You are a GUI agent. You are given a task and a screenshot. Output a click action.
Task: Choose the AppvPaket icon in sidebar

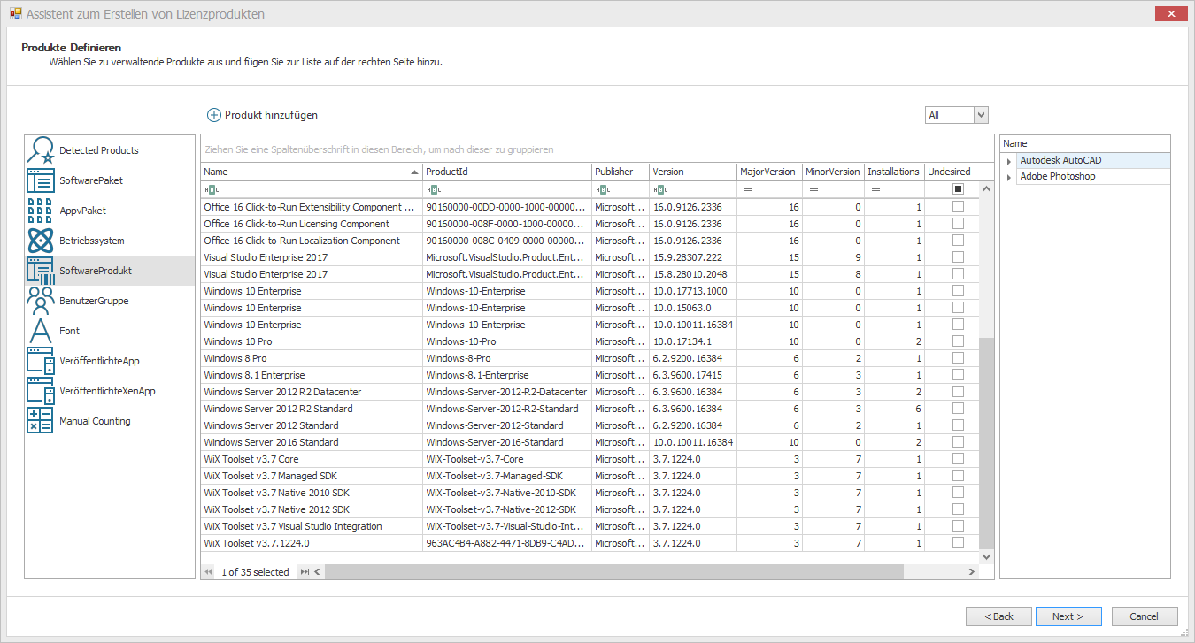pyautogui.click(x=40, y=211)
